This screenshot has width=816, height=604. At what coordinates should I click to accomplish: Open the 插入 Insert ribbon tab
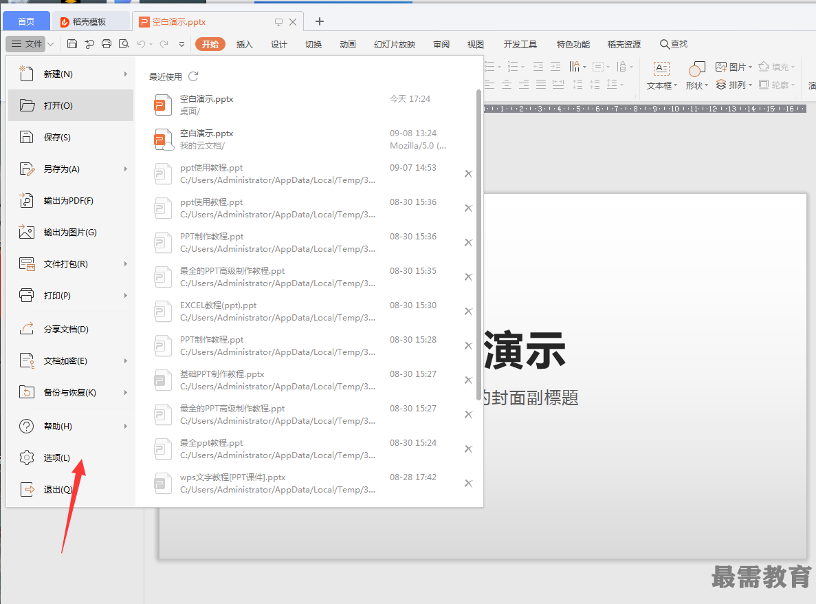click(244, 44)
